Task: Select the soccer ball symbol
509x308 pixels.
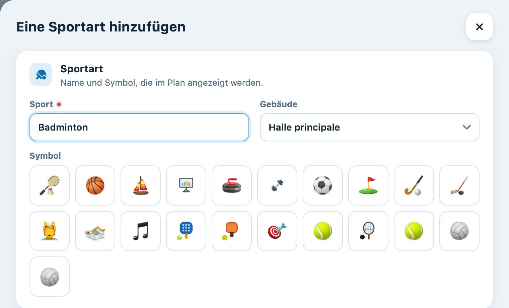Action: 323,185
